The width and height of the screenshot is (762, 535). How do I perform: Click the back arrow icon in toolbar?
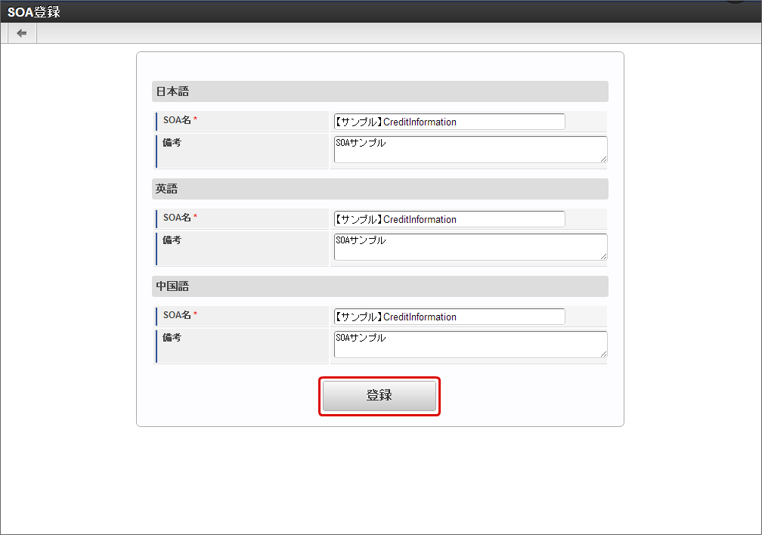tap(22, 33)
